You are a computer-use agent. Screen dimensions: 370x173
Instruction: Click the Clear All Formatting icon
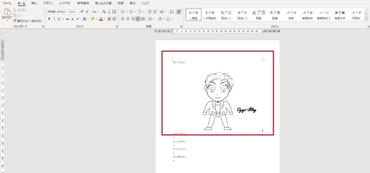pos(104,12)
